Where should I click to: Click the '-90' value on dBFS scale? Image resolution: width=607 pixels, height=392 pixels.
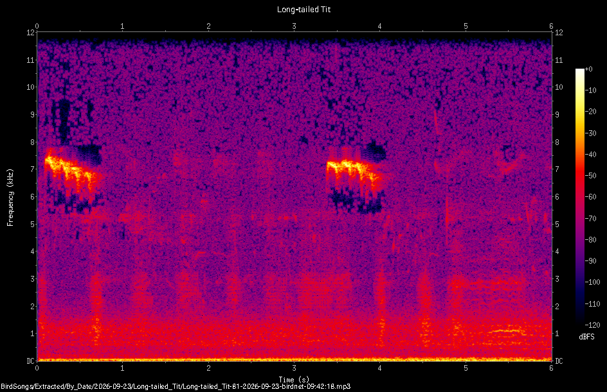click(591, 261)
